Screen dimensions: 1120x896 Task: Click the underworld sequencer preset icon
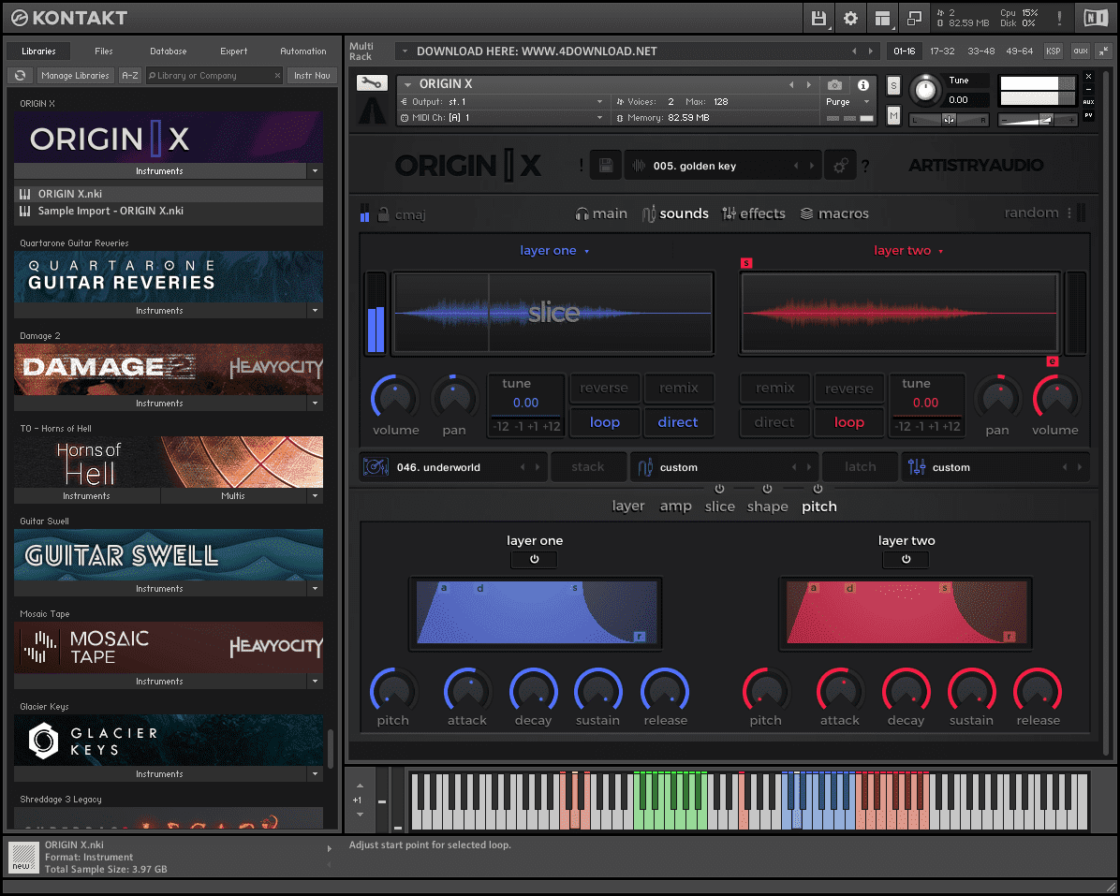pyautogui.click(x=376, y=467)
